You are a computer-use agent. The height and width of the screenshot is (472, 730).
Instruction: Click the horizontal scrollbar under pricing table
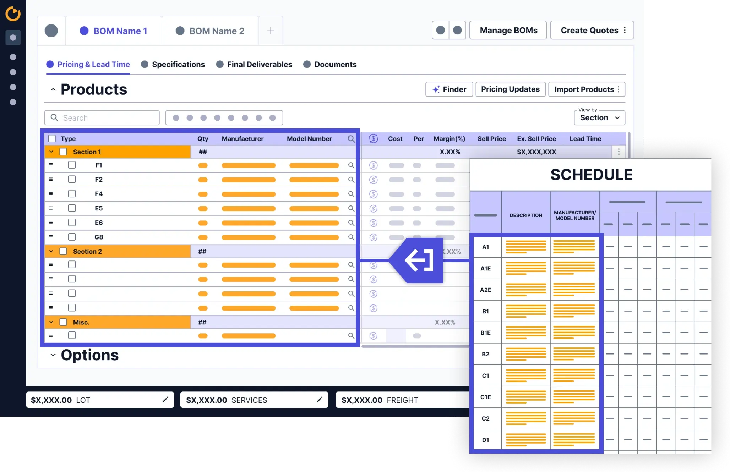tap(415, 346)
